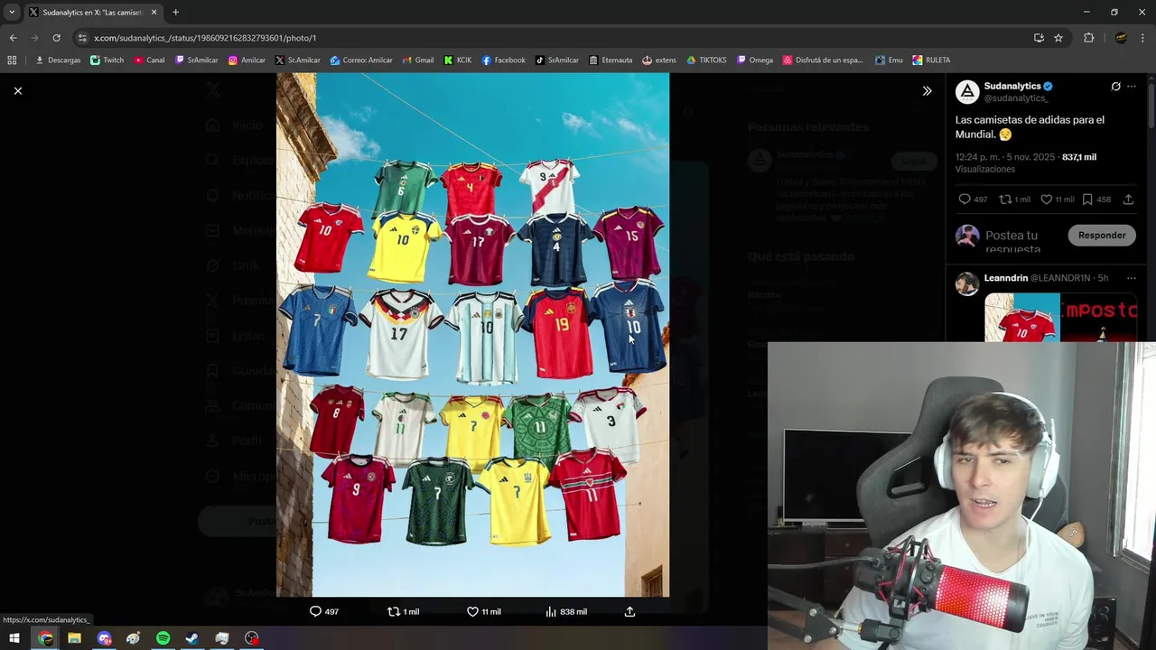Open the RULETA bookmark
This screenshot has width=1156, height=650.
931,60
